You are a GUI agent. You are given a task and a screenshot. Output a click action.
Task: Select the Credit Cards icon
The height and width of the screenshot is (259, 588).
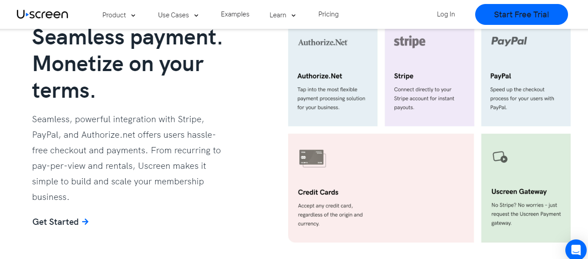point(312,158)
